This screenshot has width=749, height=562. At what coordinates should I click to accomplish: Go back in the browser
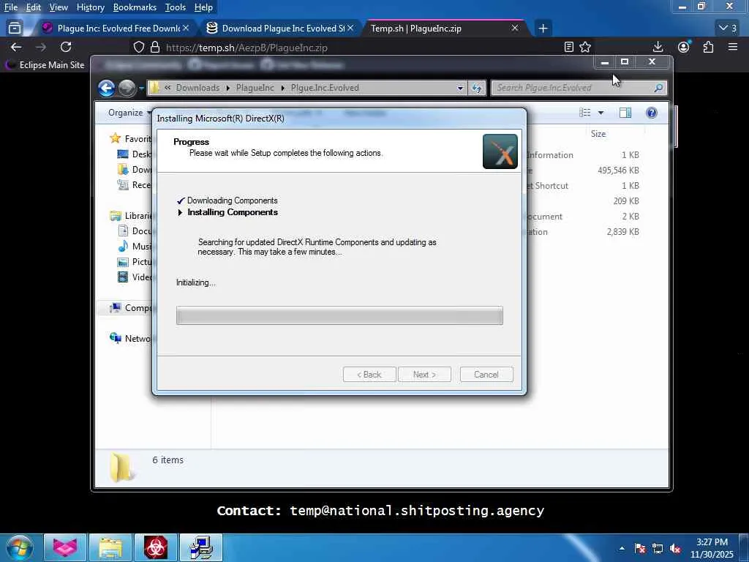[x=16, y=47]
